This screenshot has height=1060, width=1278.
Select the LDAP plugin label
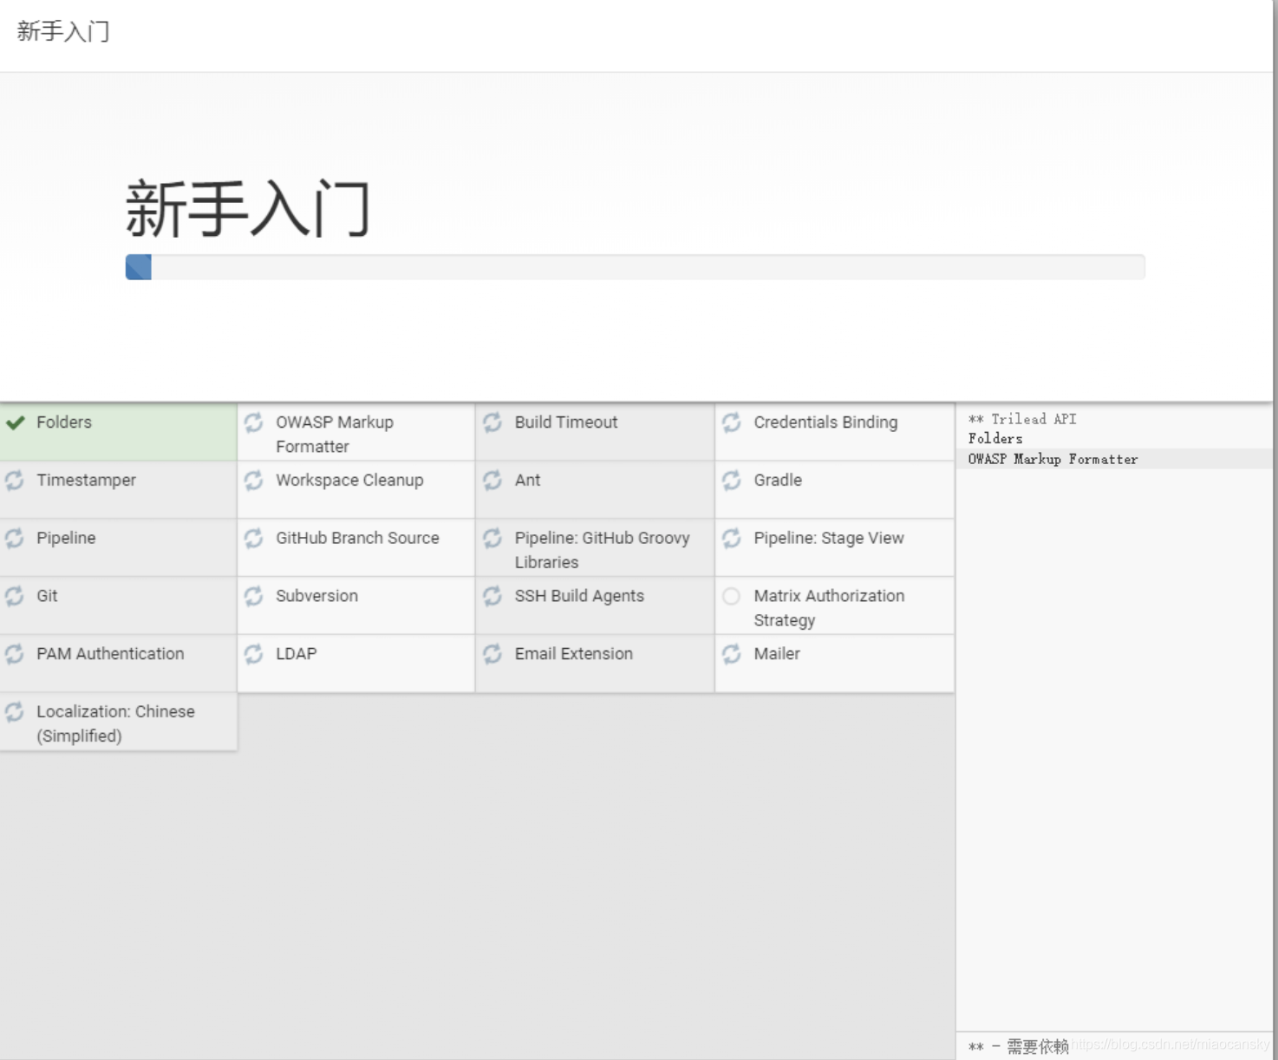point(297,654)
